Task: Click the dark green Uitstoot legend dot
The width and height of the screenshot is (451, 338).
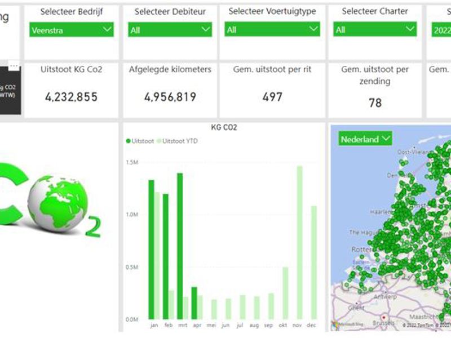Action: pyautogui.click(x=129, y=141)
